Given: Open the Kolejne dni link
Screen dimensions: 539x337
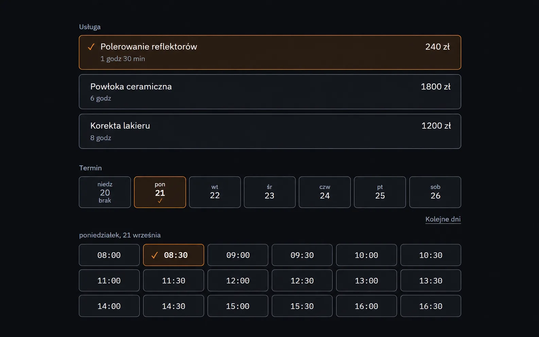Looking at the screenshot, I should [x=443, y=219].
